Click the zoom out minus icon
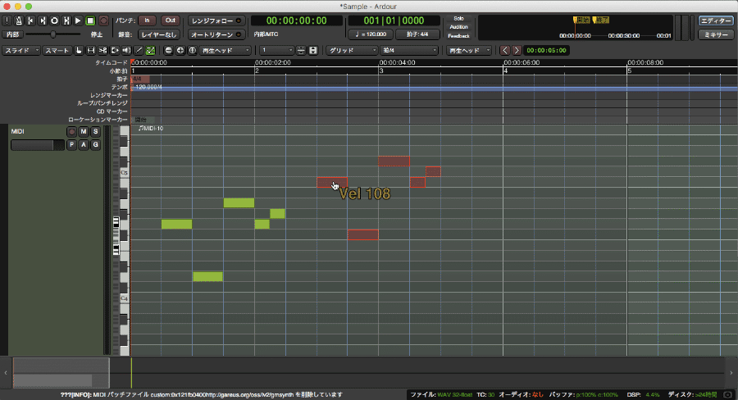The height and width of the screenshot is (400, 738). (169, 51)
